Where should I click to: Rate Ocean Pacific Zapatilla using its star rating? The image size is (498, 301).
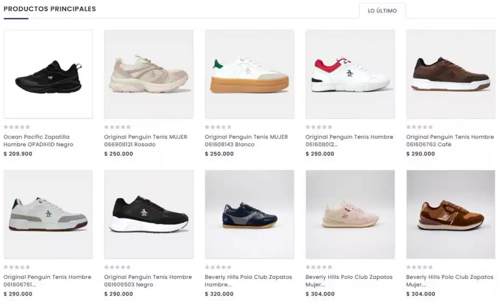pos(17,127)
